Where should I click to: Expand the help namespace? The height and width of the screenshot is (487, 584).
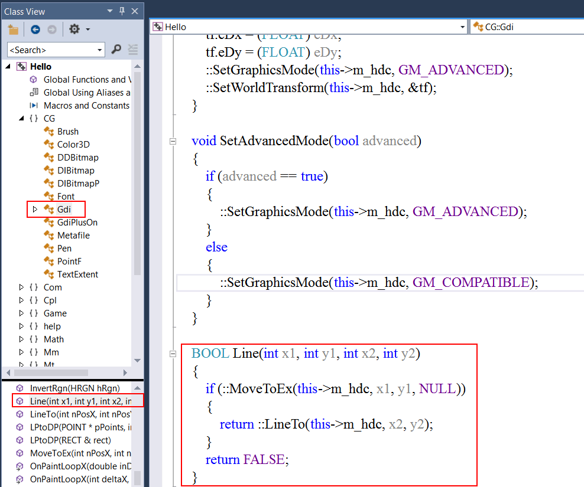21,326
